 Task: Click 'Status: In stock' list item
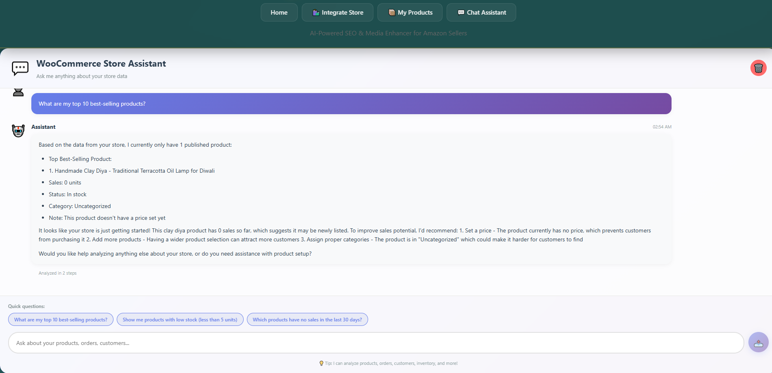(x=68, y=194)
